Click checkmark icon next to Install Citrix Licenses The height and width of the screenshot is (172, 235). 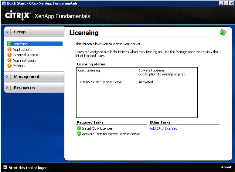[79, 128]
